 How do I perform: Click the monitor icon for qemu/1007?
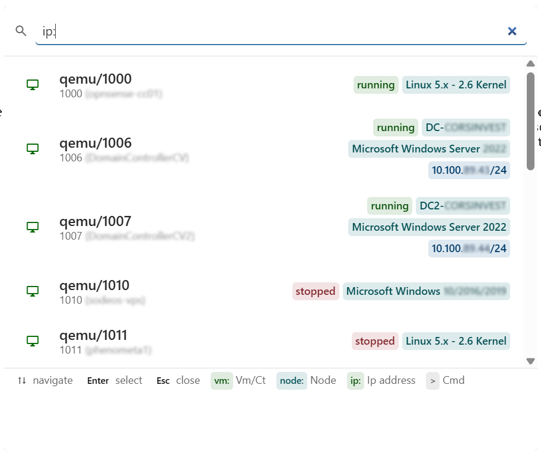pos(33,227)
